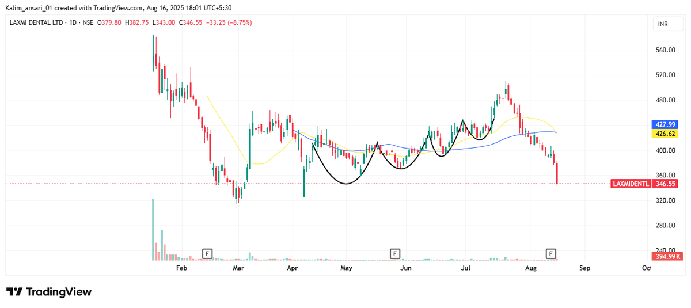Click the 400.00 price axis label
The height and width of the screenshot is (308, 691).
(665, 150)
